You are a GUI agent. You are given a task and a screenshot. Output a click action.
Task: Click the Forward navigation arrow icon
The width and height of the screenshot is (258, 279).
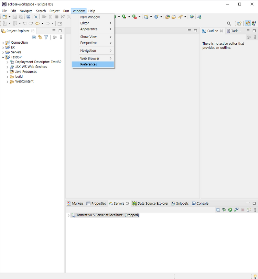48,23
